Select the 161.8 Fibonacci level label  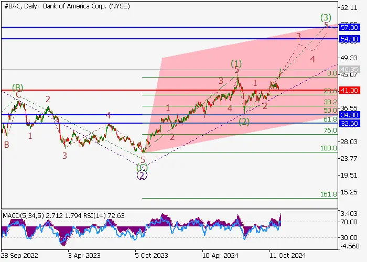pos(329,194)
